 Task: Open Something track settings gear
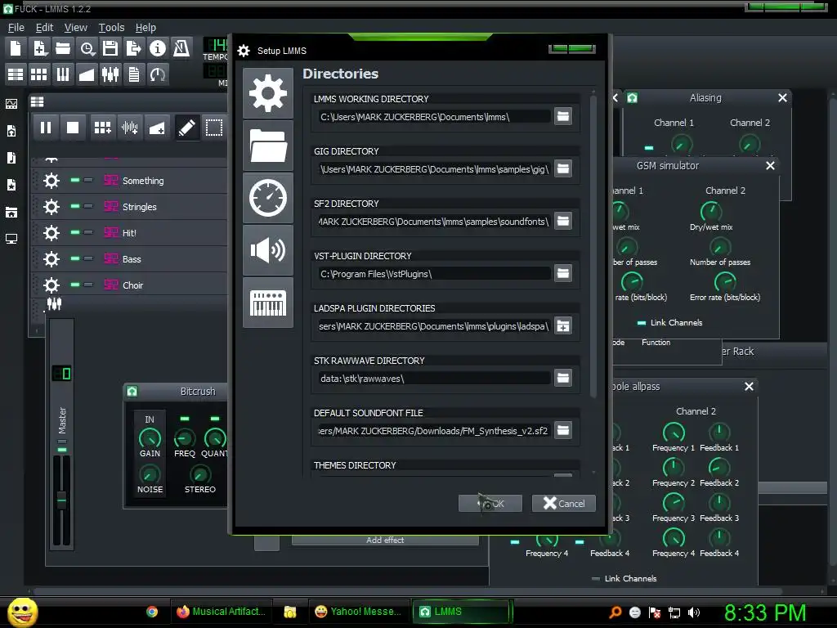click(x=51, y=181)
